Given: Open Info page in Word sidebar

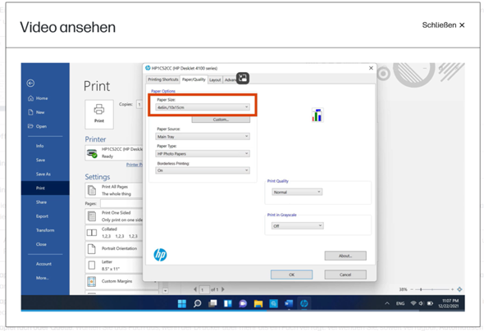Looking at the screenshot, I should click(40, 146).
